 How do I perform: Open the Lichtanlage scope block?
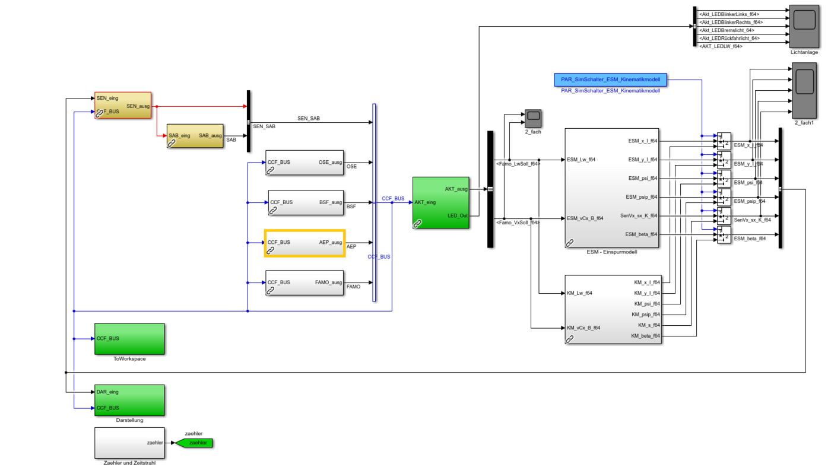pos(804,27)
